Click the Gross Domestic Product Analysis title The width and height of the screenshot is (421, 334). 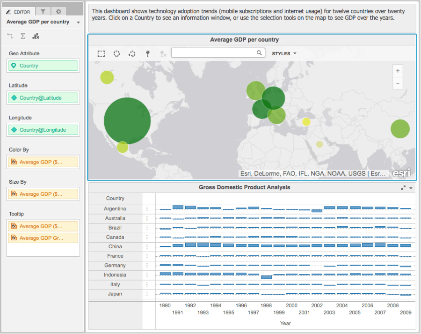(x=244, y=187)
